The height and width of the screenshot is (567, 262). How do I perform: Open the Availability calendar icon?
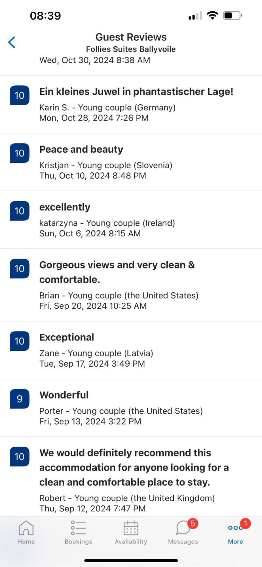click(x=131, y=528)
